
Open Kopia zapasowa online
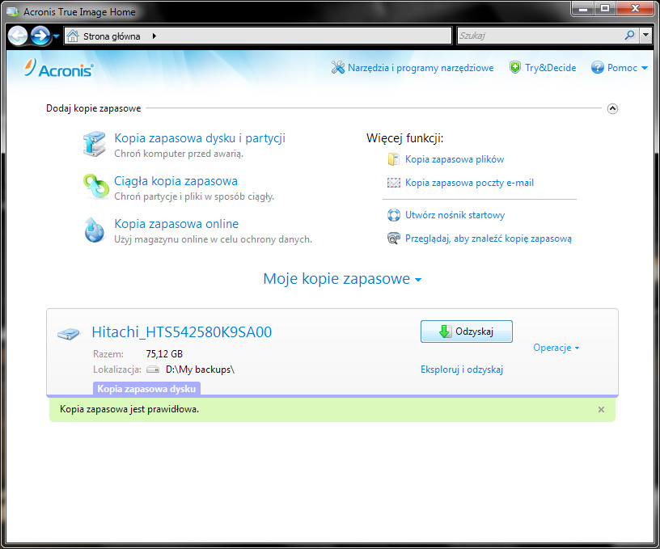tap(176, 224)
